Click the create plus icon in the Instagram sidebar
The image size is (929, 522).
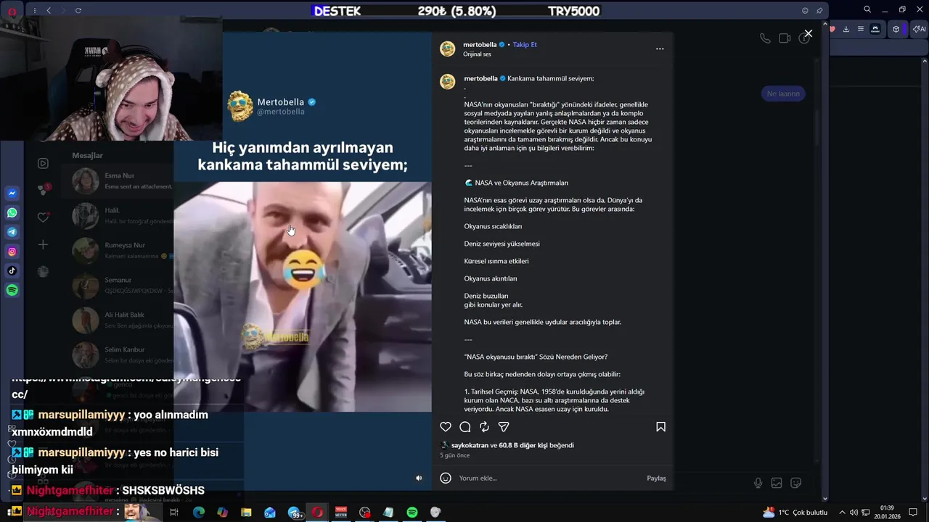pyautogui.click(x=43, y=245)
